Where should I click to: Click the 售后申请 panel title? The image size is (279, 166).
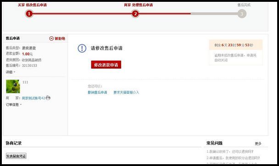[x=13, y=38]
